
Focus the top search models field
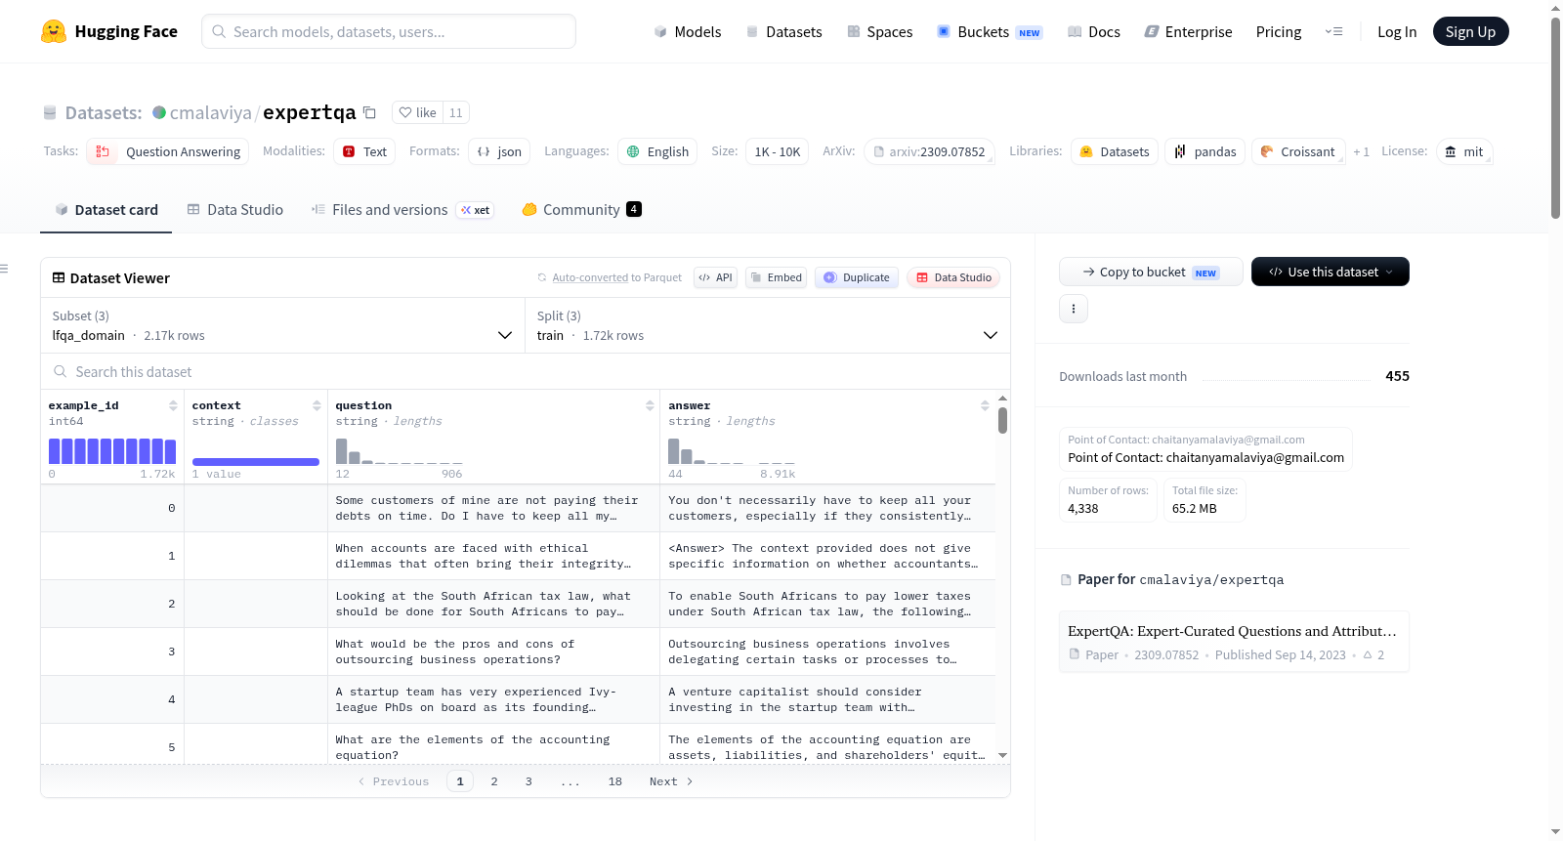[x=389, y=31]
